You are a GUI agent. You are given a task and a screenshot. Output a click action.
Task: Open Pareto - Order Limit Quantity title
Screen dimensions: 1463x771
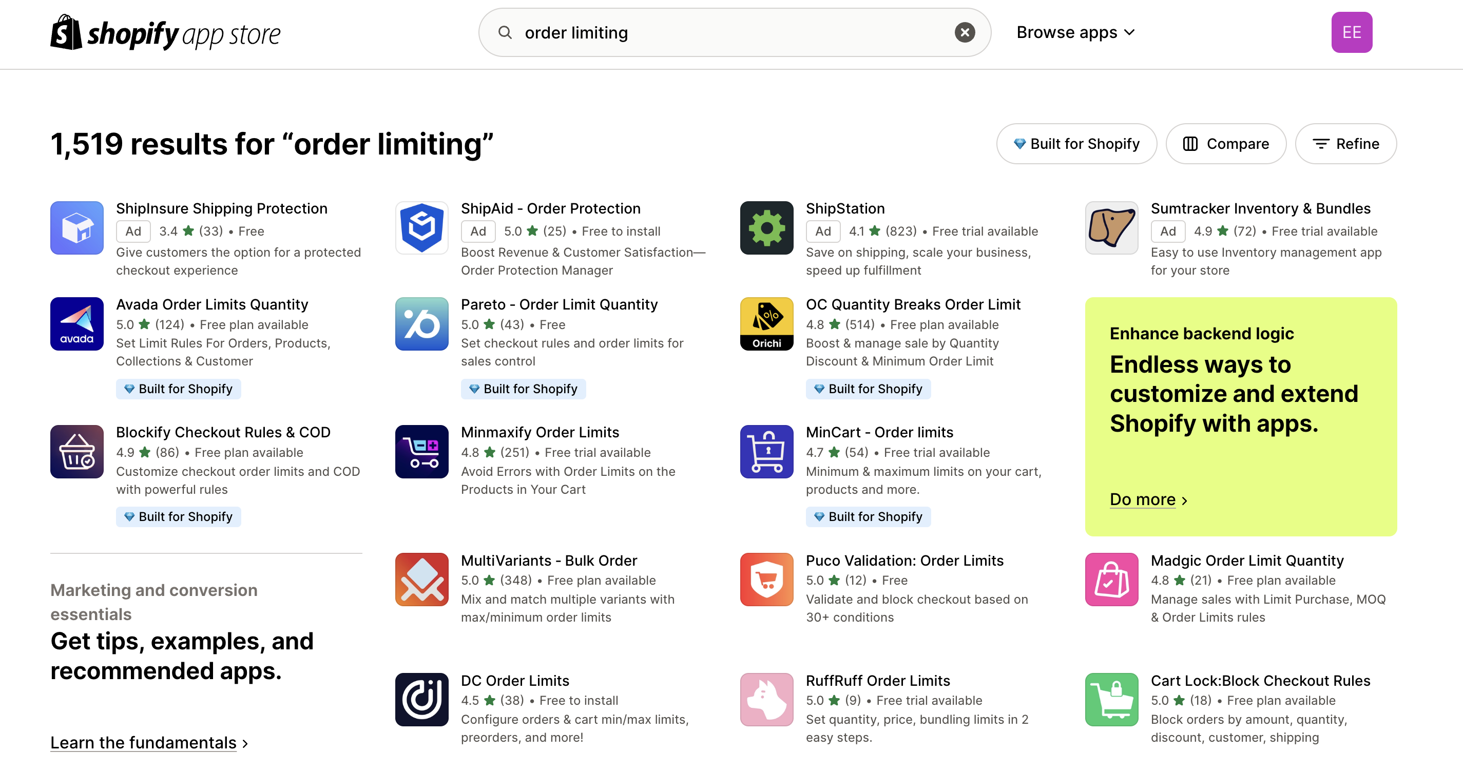(x=560, y=304)
